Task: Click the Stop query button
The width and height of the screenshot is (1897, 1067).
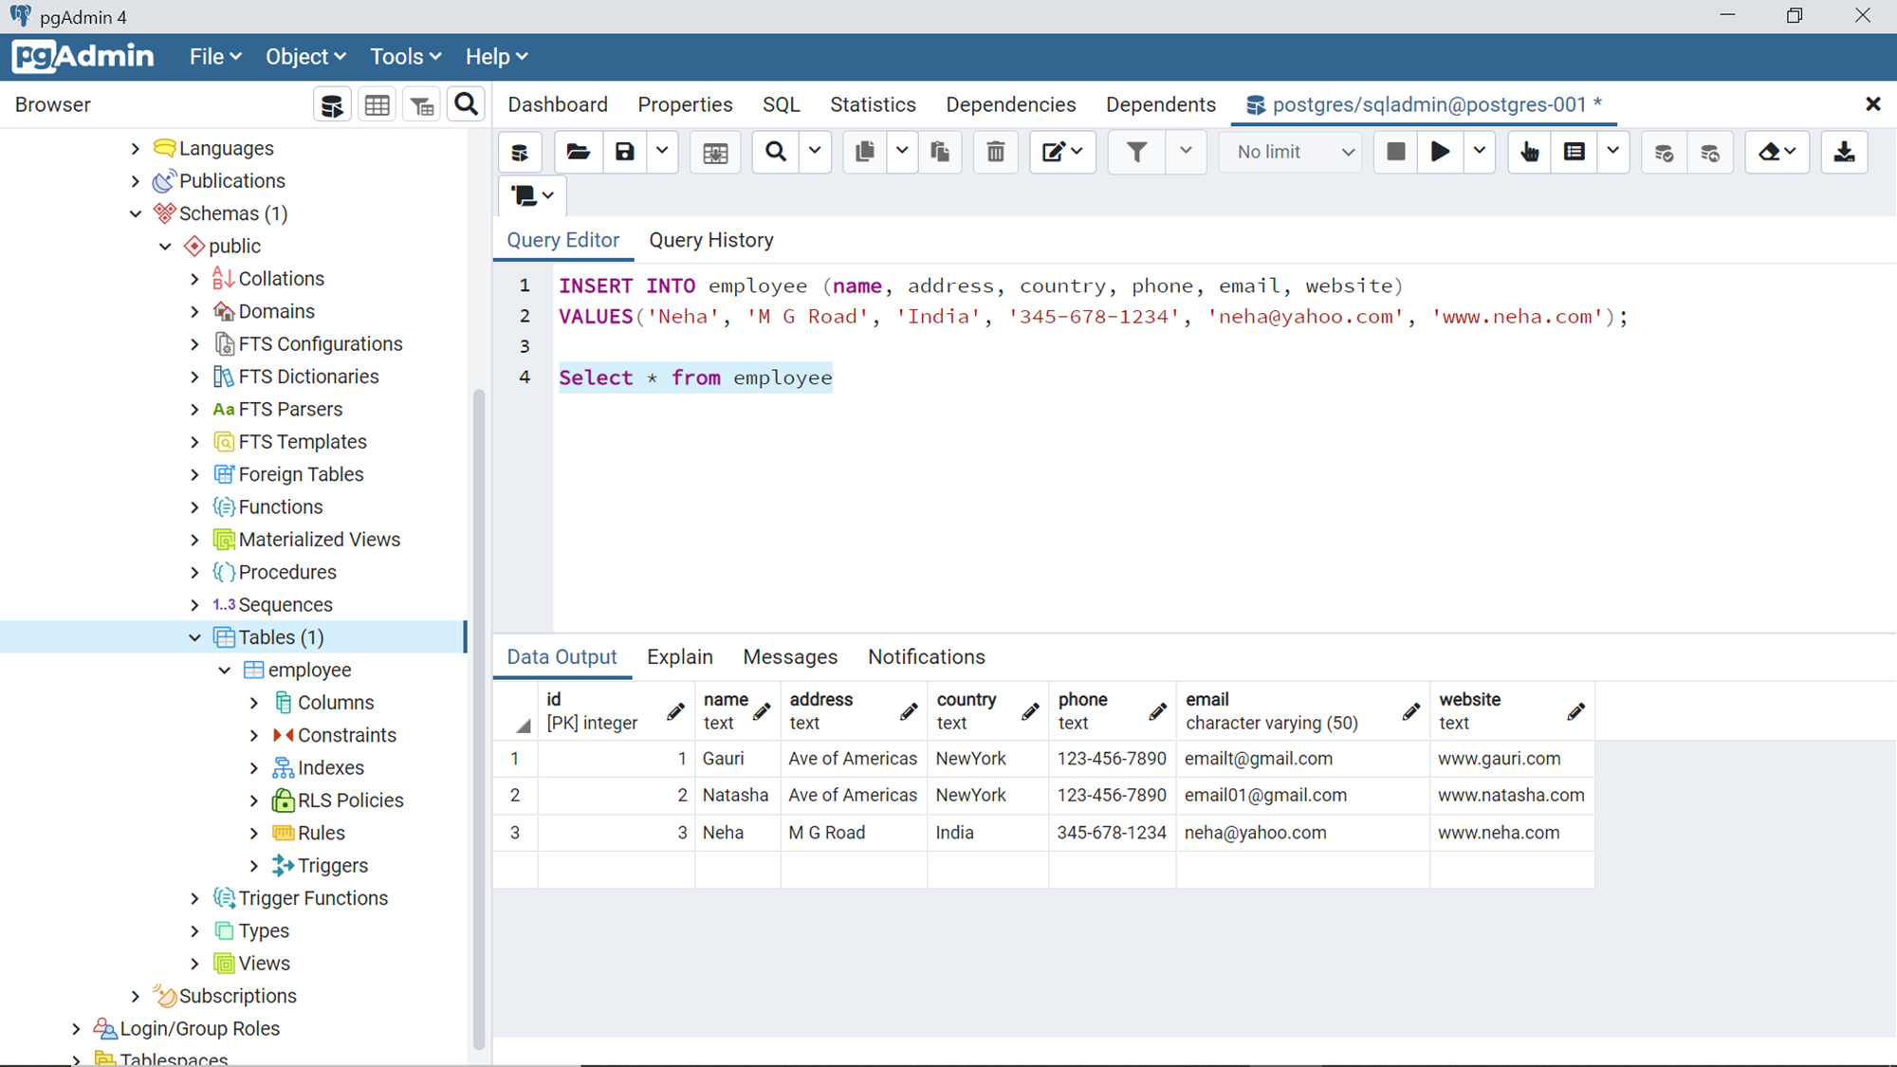Action: coord(1395,152)
